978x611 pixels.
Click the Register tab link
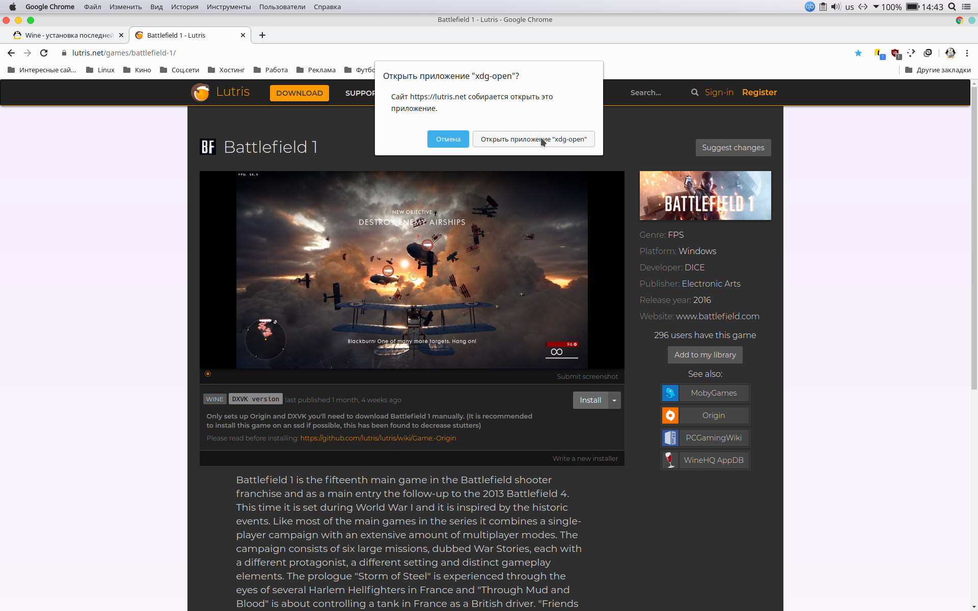pyautogui.click(x=758, y=92)
